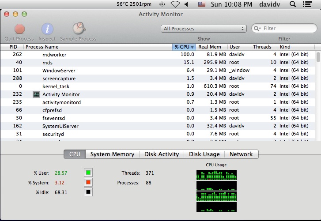The image size is (321, 221).
Task: Click the temperature and rpm readout in menu bar
Action: (134, 4)
